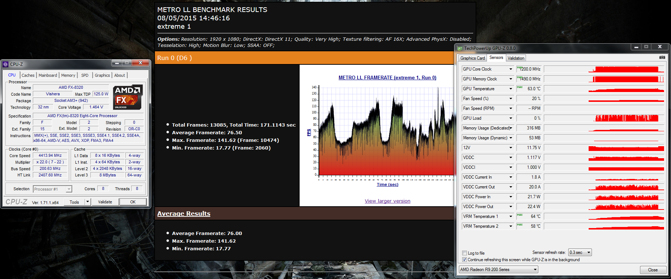Click the Core Voltage value 1.464 V
This screenshot has height=279, width=671.
[x=96, y=107]
